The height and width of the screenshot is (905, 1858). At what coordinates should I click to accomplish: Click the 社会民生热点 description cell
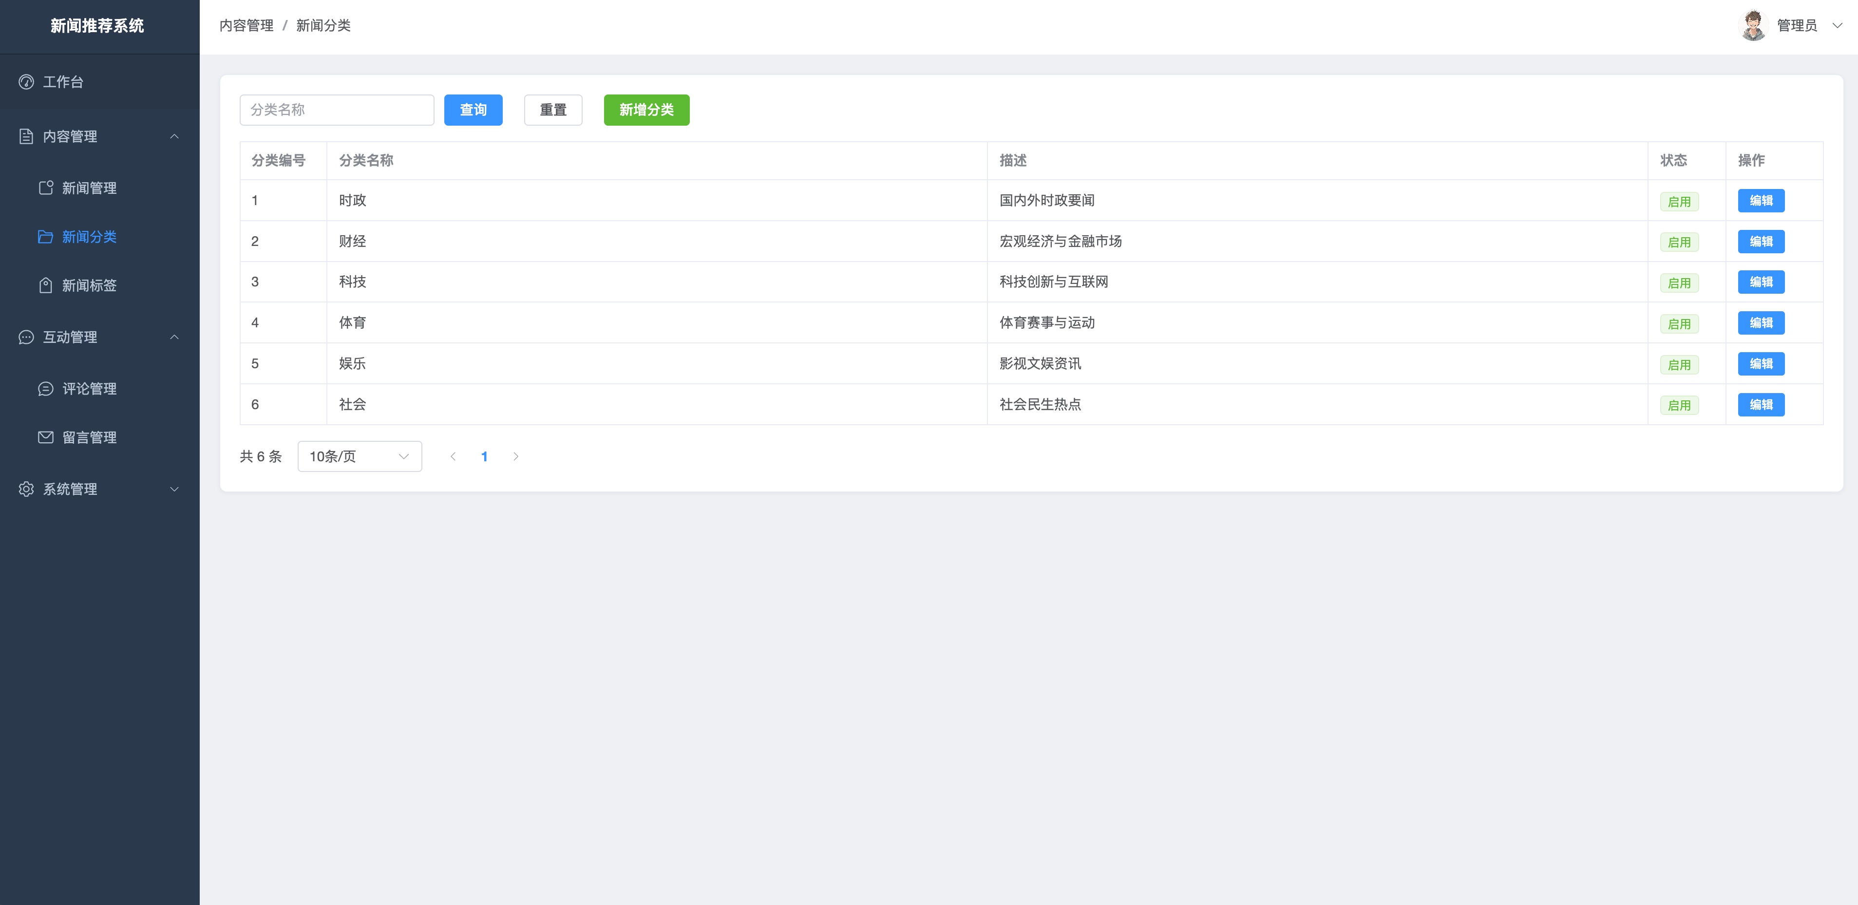[x=1318, y=405]
